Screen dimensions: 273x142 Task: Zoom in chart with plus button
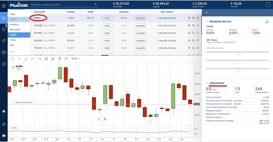tap(105, 119)
